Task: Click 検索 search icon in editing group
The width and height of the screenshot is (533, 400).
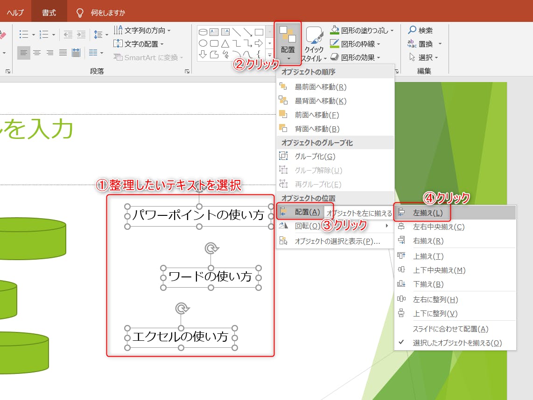Action: coord(420,30)
